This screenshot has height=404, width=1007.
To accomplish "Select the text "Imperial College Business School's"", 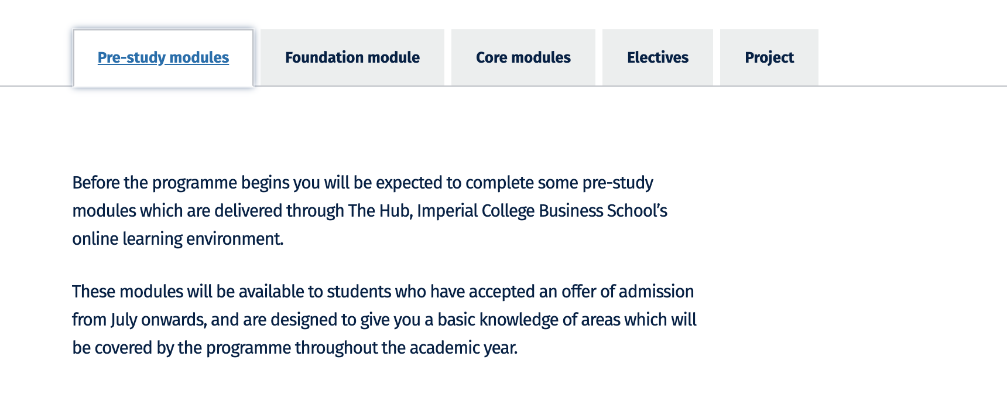I will point(542,211).
